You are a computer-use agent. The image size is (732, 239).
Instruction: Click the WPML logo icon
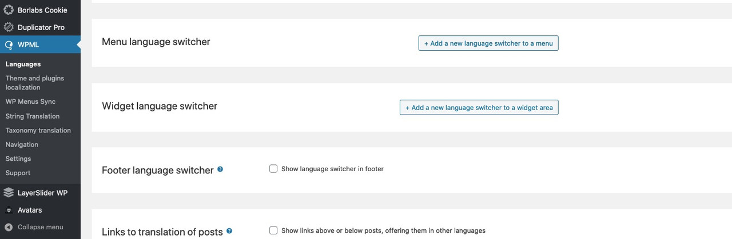tap(9, 44)
